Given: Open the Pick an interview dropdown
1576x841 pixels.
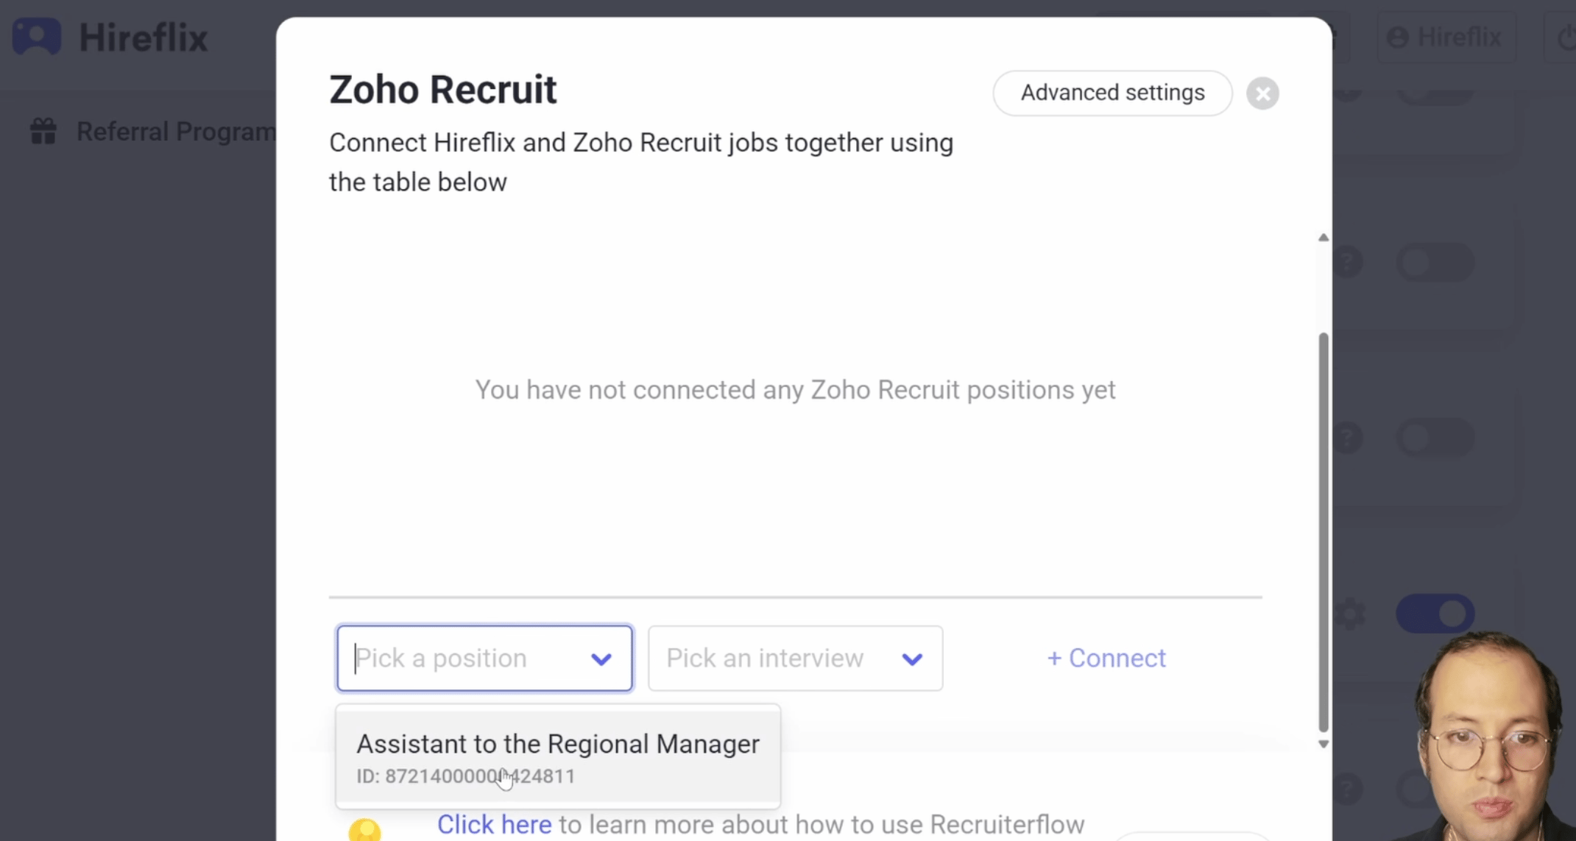Looking at the screenshot, I should (x=795, y=658).
